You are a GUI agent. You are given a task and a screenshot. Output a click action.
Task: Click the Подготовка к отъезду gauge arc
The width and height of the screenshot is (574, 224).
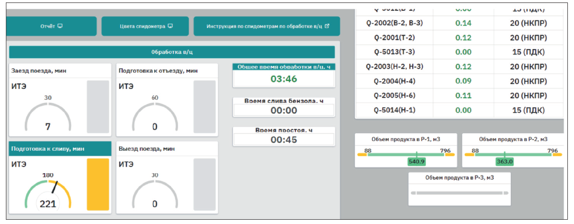(x=155, y=117)
